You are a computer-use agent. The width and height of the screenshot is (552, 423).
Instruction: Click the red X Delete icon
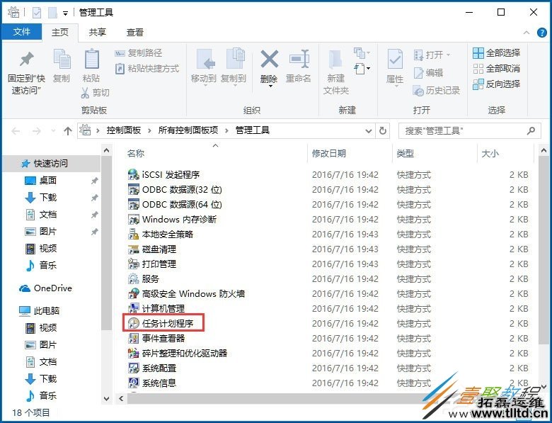point(270,59)
